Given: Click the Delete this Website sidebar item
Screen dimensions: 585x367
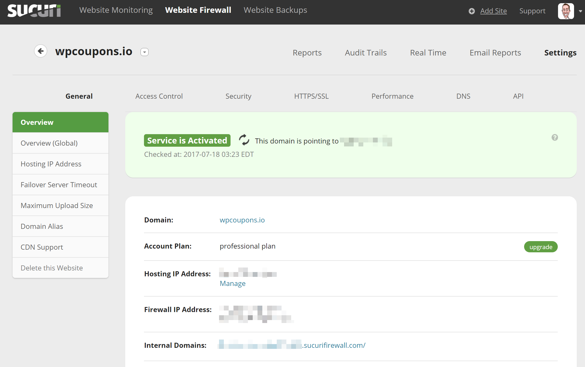Looking at the screenshot, I should (51, 267).
